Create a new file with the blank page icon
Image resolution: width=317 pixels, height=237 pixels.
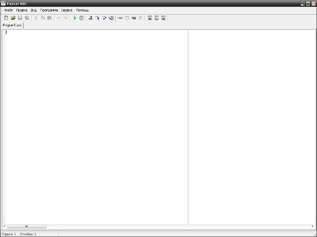(x=6, y=18)
